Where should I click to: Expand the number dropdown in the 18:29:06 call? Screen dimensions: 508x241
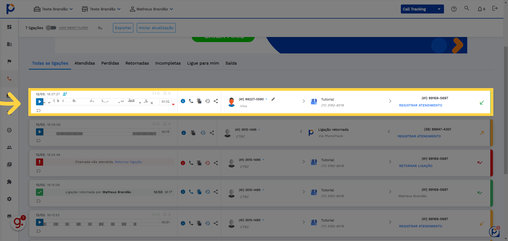coord(259,130)
